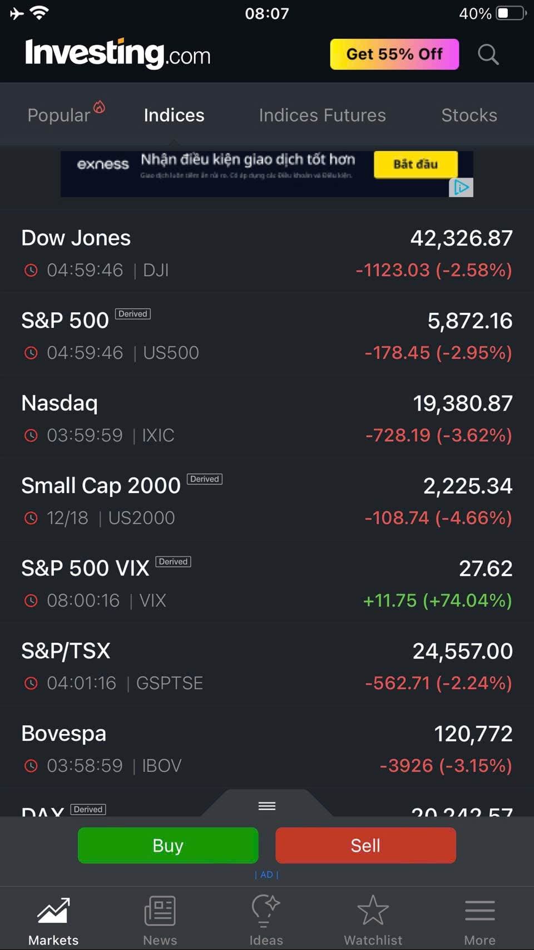Open the More hamburger menu icon
Image resolution: width=534 pixels, height=950 pixels.
pos(479,910)
